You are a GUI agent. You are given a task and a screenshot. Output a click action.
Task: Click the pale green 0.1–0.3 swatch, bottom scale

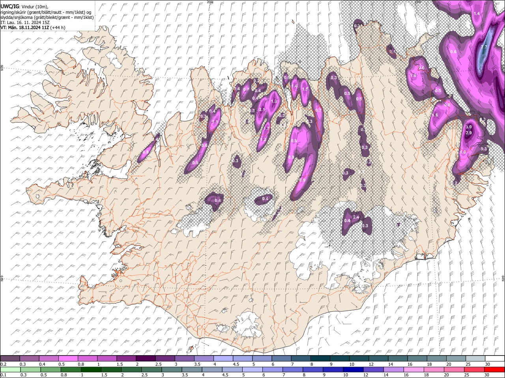10,369
